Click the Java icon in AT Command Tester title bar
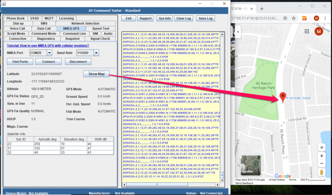 pos(4,3)
